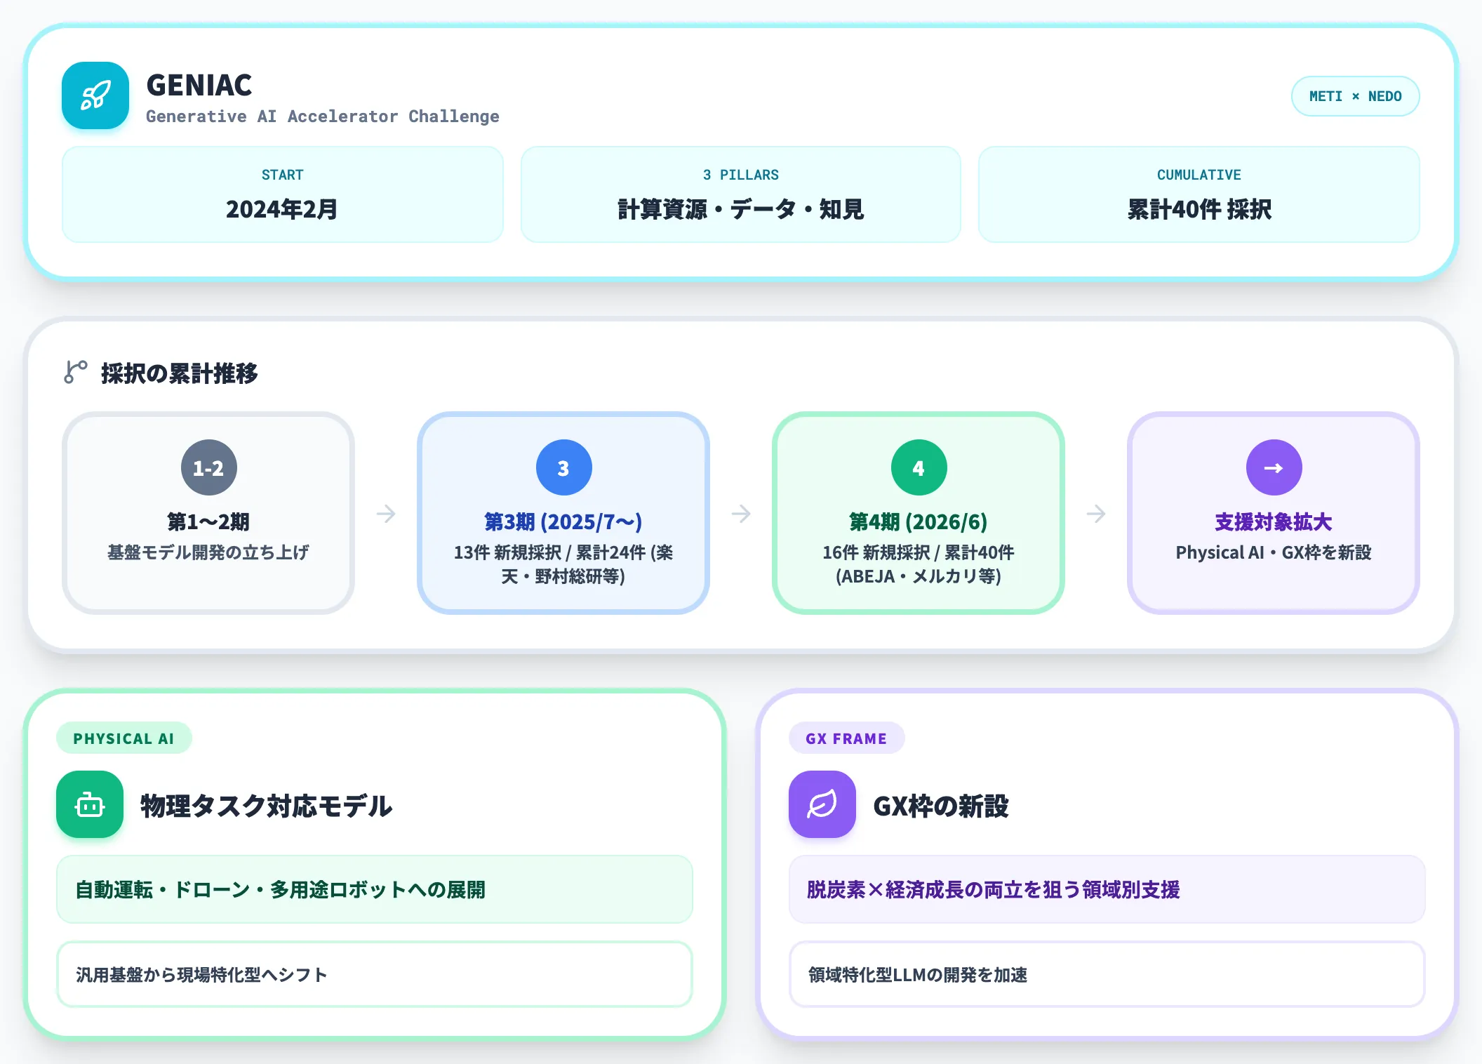
Task: Click the 第4期 (2026/6) heading
Action: point(919,521)
